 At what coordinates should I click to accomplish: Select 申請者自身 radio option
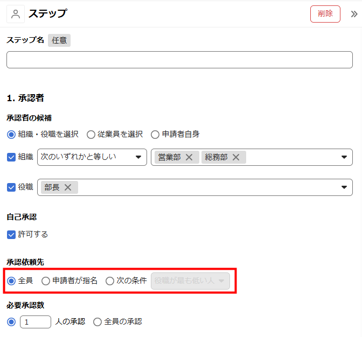coord(155,134)
